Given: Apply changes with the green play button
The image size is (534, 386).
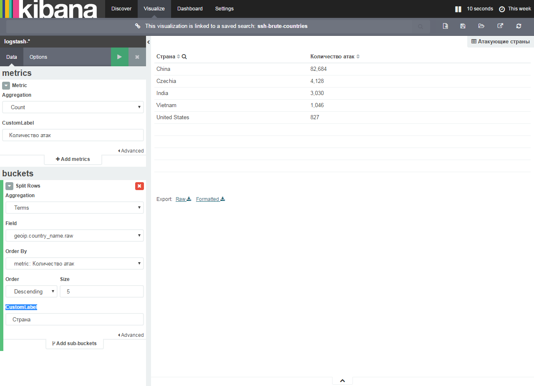Looking at the screenshot, I should click(x=120, y=57).
